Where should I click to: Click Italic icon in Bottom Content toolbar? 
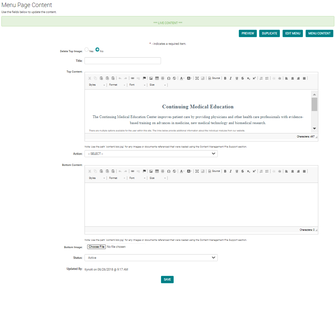click(230, 171)
